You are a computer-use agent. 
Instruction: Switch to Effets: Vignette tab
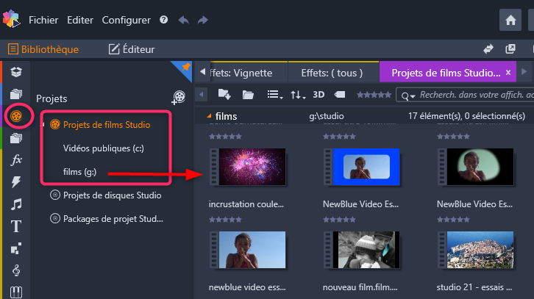pyautogui.click(x=249, y=73)
